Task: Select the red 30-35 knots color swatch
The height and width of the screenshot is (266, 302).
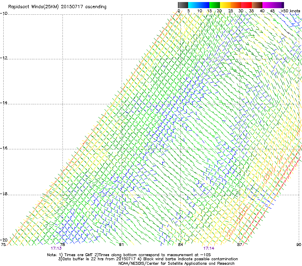Action: point(246,5)
